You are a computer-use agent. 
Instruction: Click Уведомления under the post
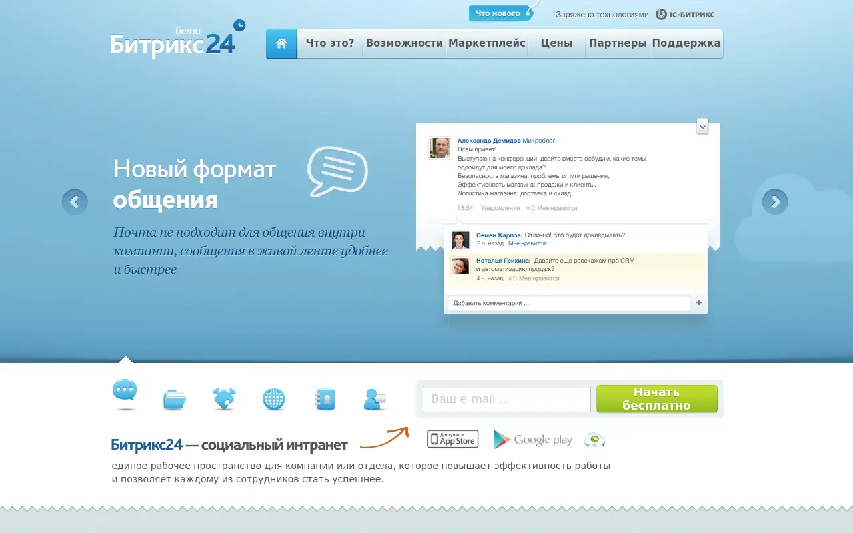click(x=500, y=208)
